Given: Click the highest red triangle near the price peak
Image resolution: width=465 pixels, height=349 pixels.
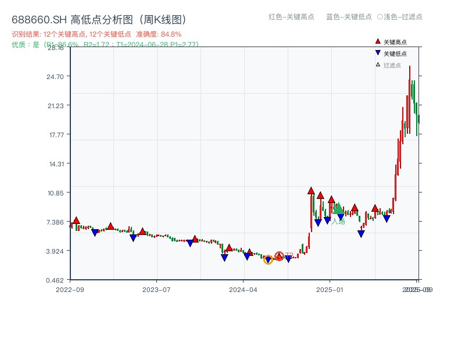Looking at the screenshot, I should 312,190.
